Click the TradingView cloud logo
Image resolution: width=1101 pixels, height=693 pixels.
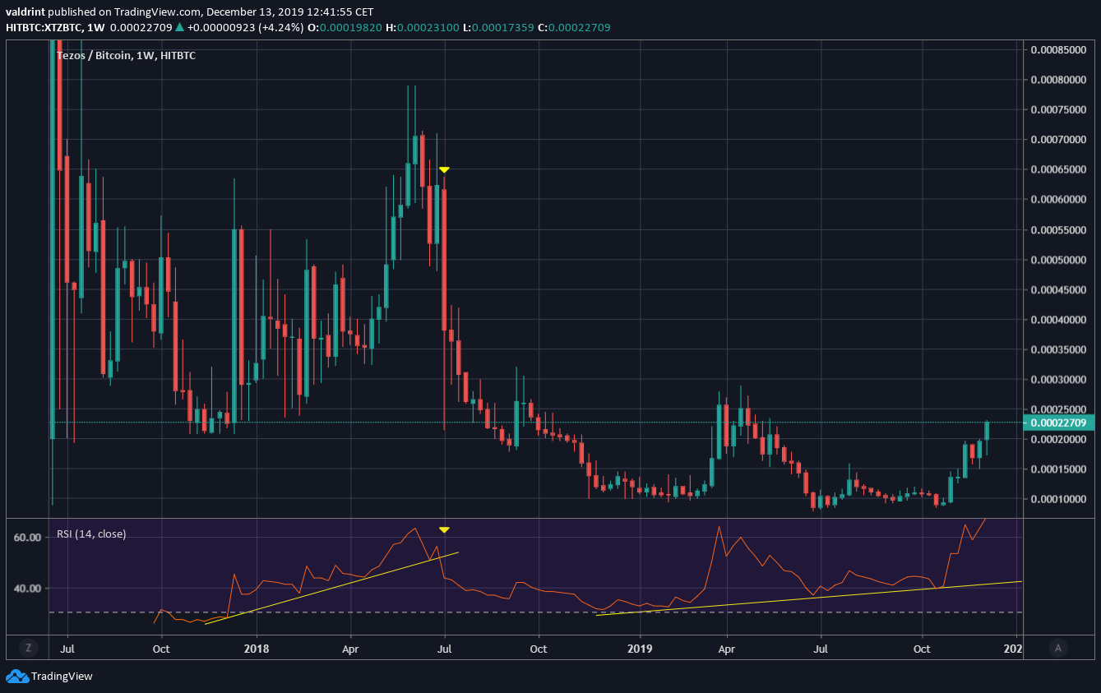[16, 677]
